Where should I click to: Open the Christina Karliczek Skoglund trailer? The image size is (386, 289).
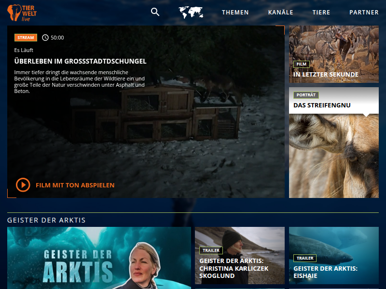pyautogui.click(x=240, y=258)
